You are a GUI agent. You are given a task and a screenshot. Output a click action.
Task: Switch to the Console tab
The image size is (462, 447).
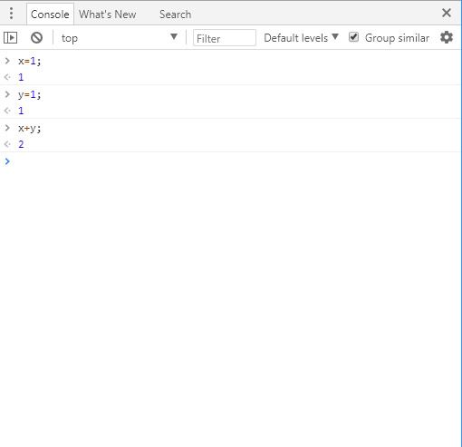click(50, 15)
